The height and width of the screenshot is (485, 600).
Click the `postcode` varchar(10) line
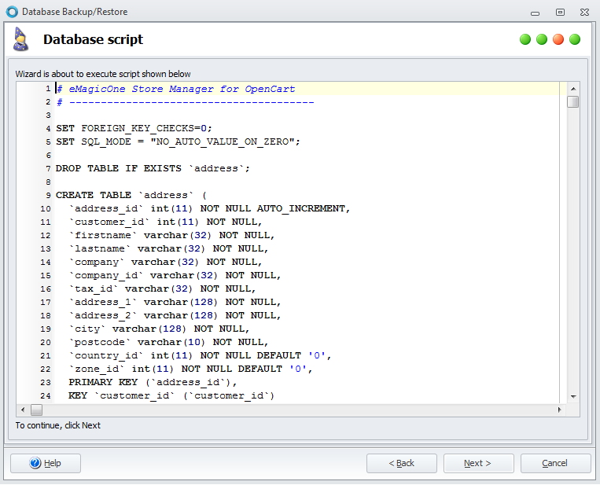click(168, 342)
